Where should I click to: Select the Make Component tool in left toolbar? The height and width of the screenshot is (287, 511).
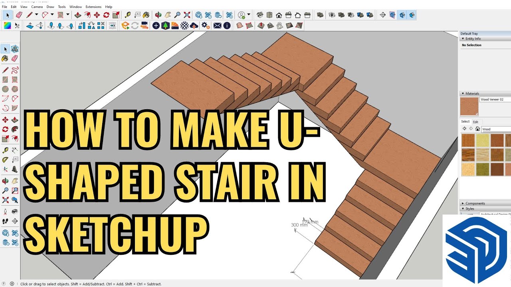(15, 49)
